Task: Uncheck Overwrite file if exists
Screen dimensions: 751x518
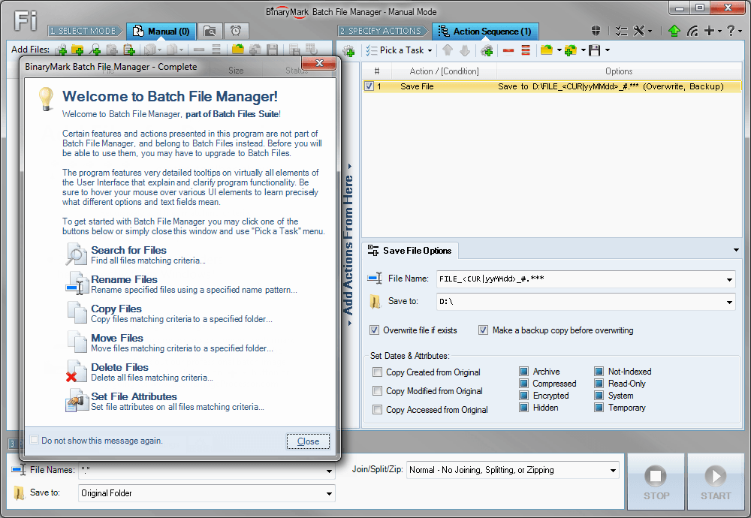Action: [x=373, y=330]
